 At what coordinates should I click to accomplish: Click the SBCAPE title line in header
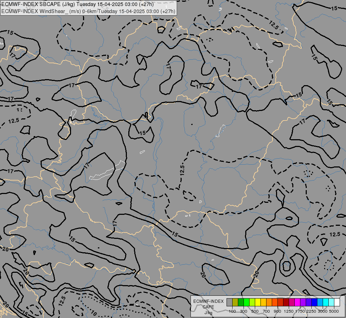point(77,4)
